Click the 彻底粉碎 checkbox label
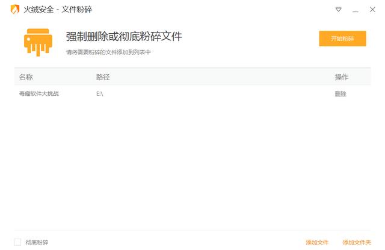Screen dimensions: 385x250 click(37, 242)
